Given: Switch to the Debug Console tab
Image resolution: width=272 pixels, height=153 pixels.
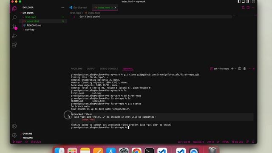Looking at the screenshot, I should [109, 69].
